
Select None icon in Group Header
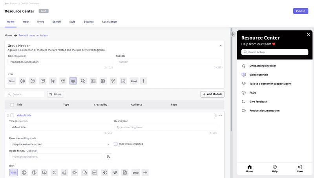point(12,81)
